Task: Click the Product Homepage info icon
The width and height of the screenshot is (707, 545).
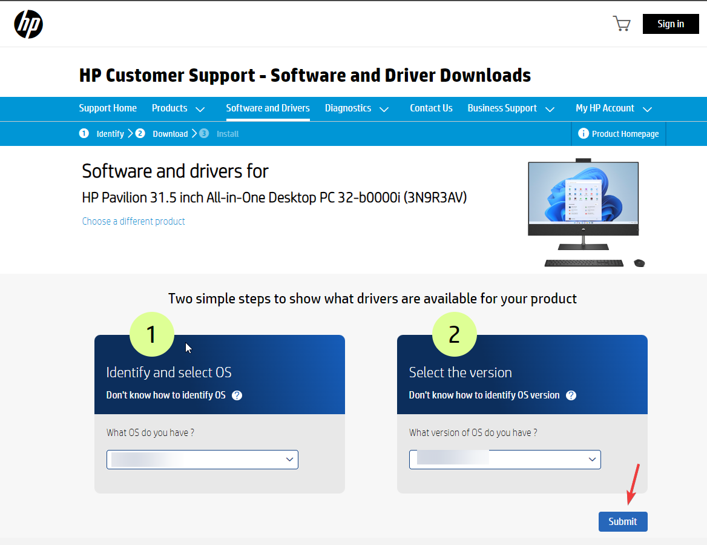Action: pyautogui.click(x=584, y=134)
